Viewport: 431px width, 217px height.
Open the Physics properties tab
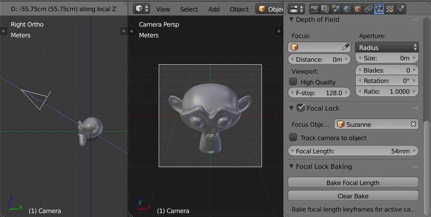(x=400, y=9)
